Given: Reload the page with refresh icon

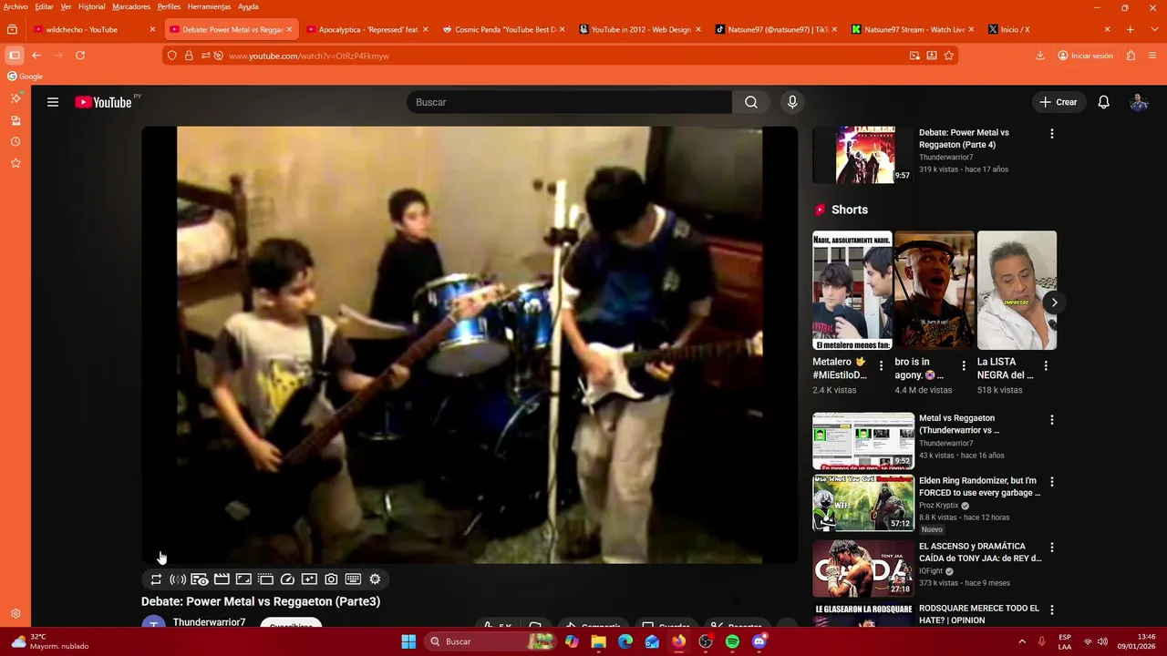Looking at the screenshot, I should [80, 56].
